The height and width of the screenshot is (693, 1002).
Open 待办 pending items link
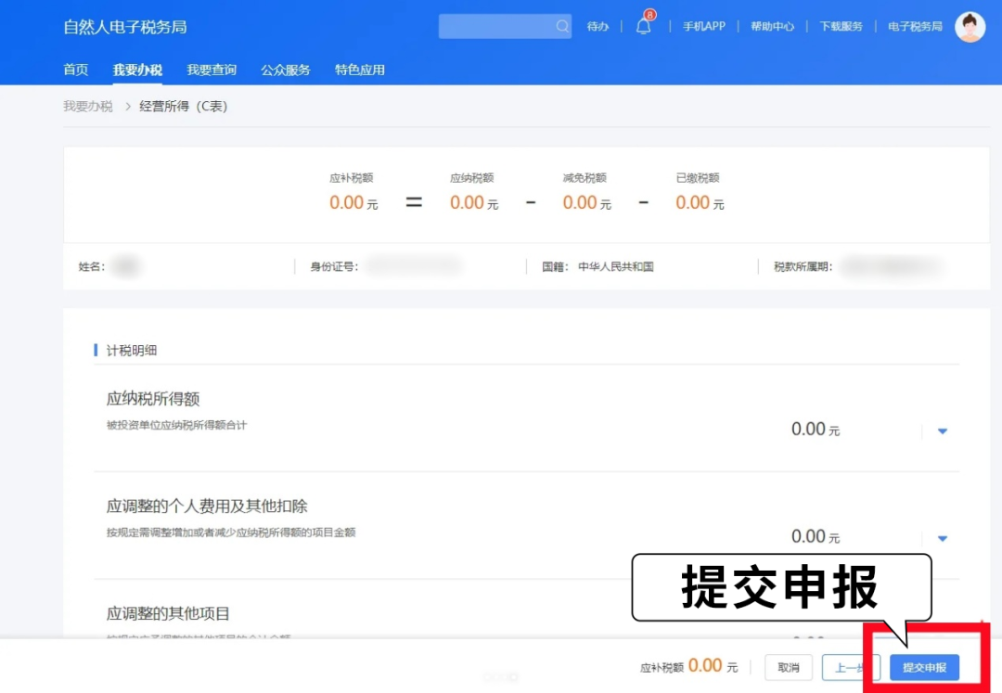tap(597, 27)
